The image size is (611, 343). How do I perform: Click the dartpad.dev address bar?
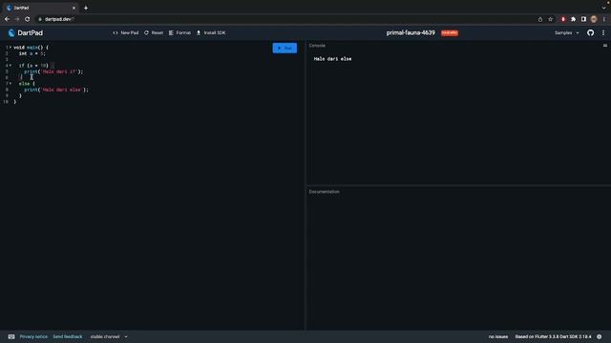(286, 19)
